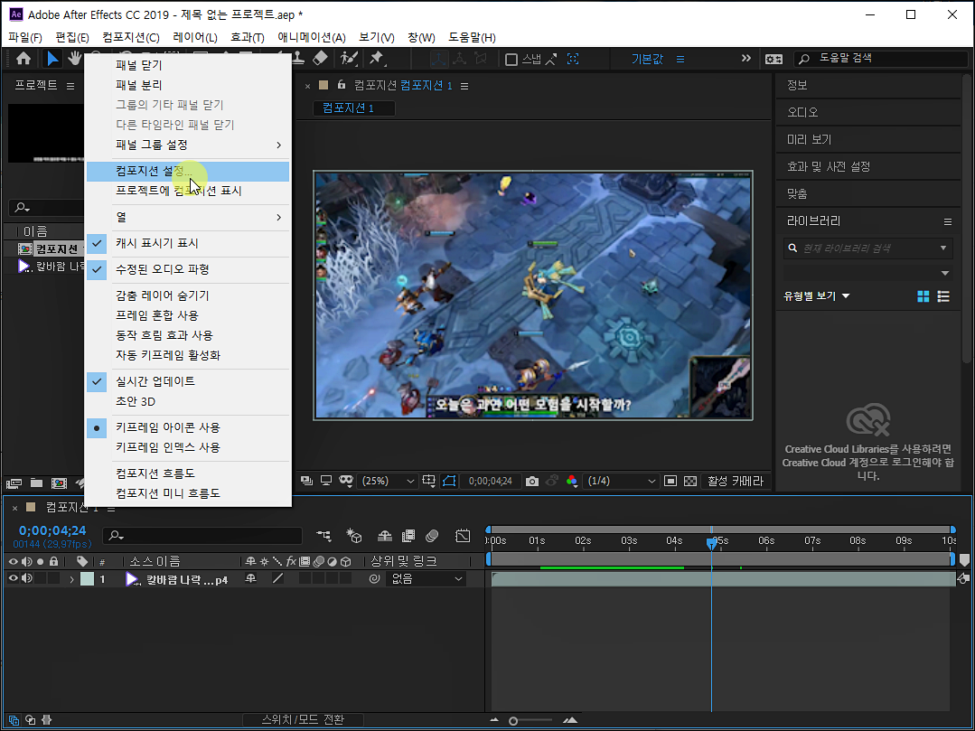Open the '유형별 보기' dropdown
This screenshot has height=731, width=975.
pos(817,296)
